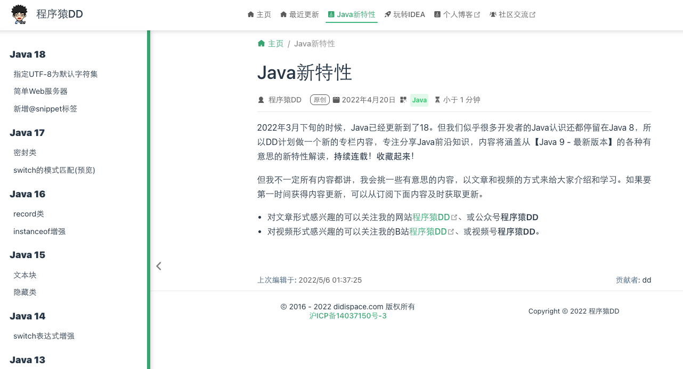This screenshot has height=369, width=683.
Task: Click the person icon before author 程序猿DD
Action: click(x=262, y=100)
